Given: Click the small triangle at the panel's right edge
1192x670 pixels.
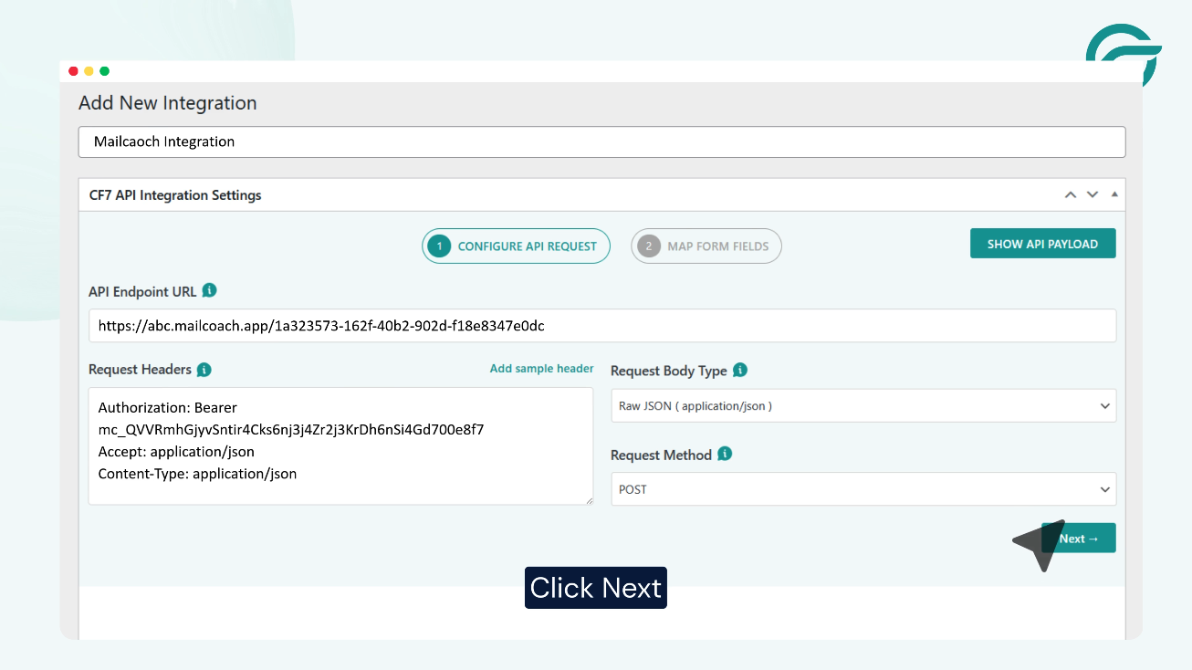Looking at the screenshot, I should 1114,194.
